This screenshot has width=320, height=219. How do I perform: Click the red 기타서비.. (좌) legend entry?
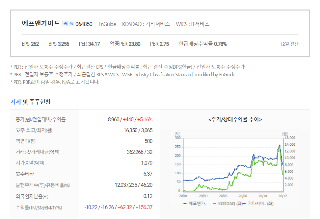click(258, 204)
